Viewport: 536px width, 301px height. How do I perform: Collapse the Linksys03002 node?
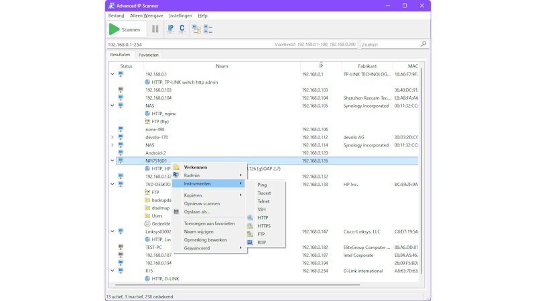click(112, 231)
